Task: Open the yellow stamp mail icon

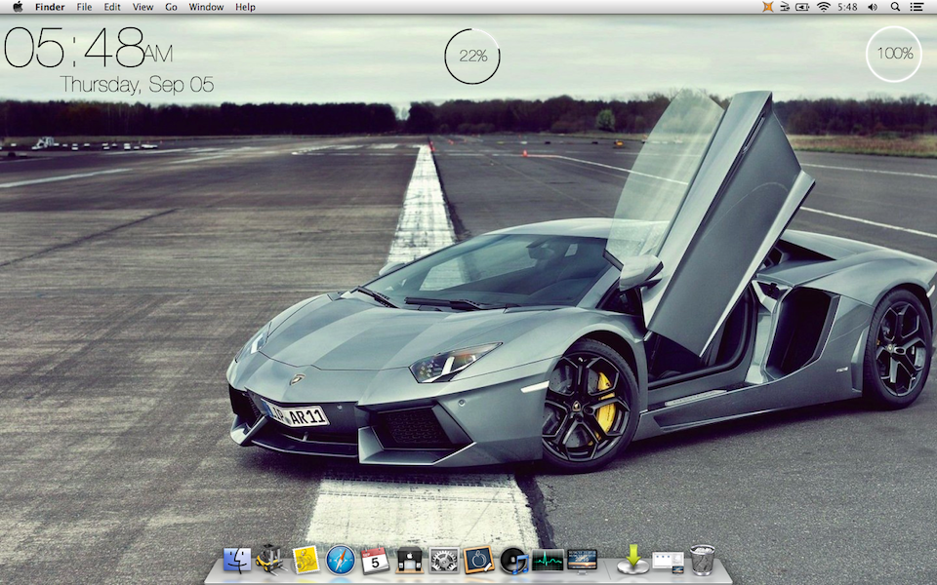Action: [306, 560]
